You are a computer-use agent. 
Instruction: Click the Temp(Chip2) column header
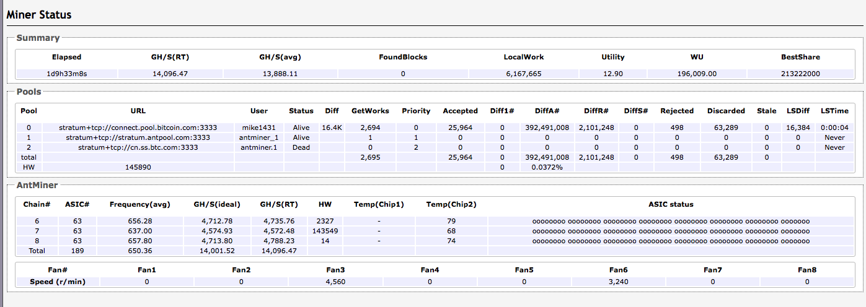point(451,204)
